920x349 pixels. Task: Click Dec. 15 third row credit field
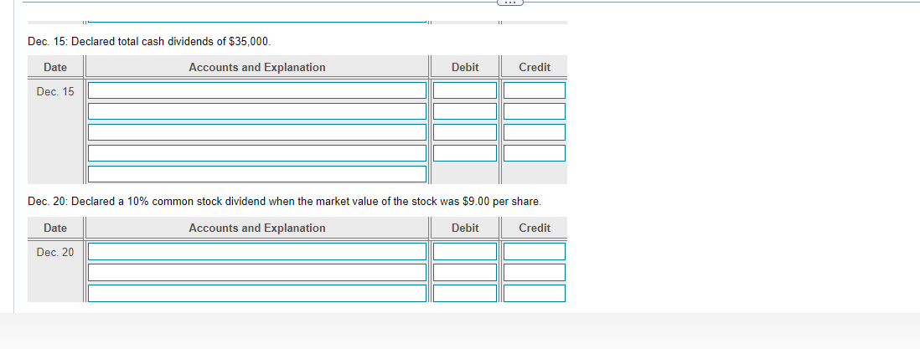[535, 132]
